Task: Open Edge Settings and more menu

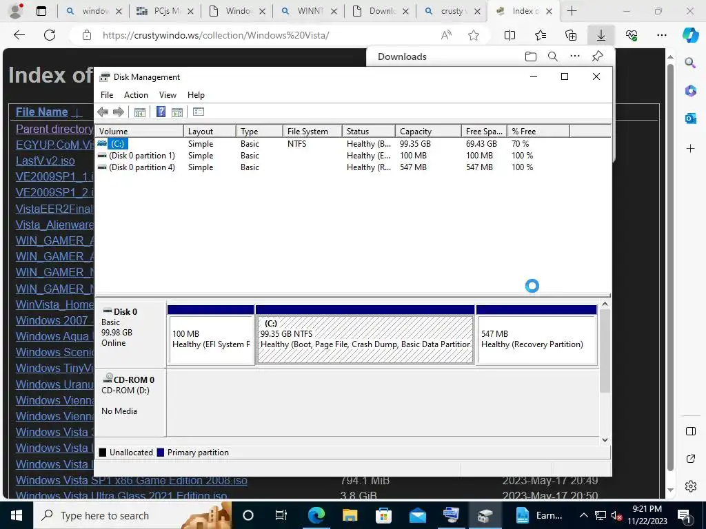Action: tap(661, 35)
